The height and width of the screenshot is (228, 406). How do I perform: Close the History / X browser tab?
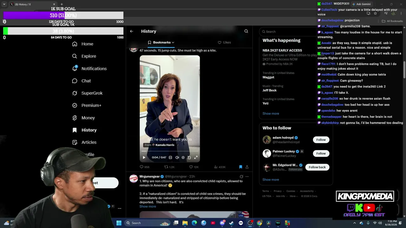54,4
